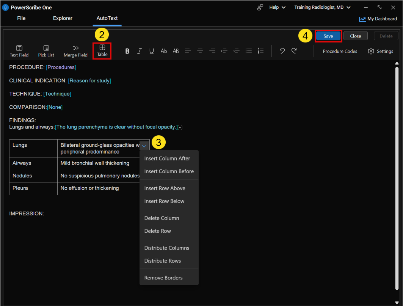The height and width of the screenshot is (306, 403).
Task: Apply all-caps AB formatting
Action: tap(176, 51)
